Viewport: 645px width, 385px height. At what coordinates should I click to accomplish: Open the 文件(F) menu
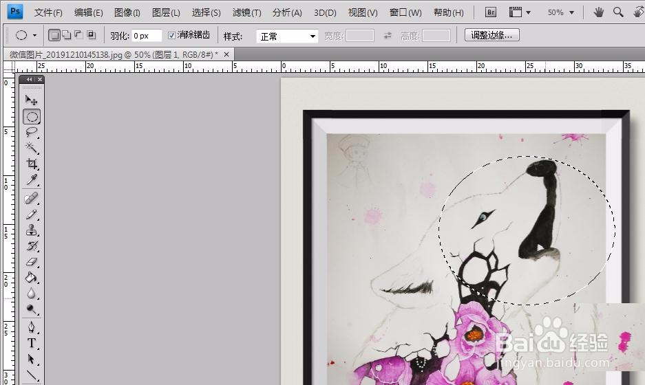(x=48, y=13)
